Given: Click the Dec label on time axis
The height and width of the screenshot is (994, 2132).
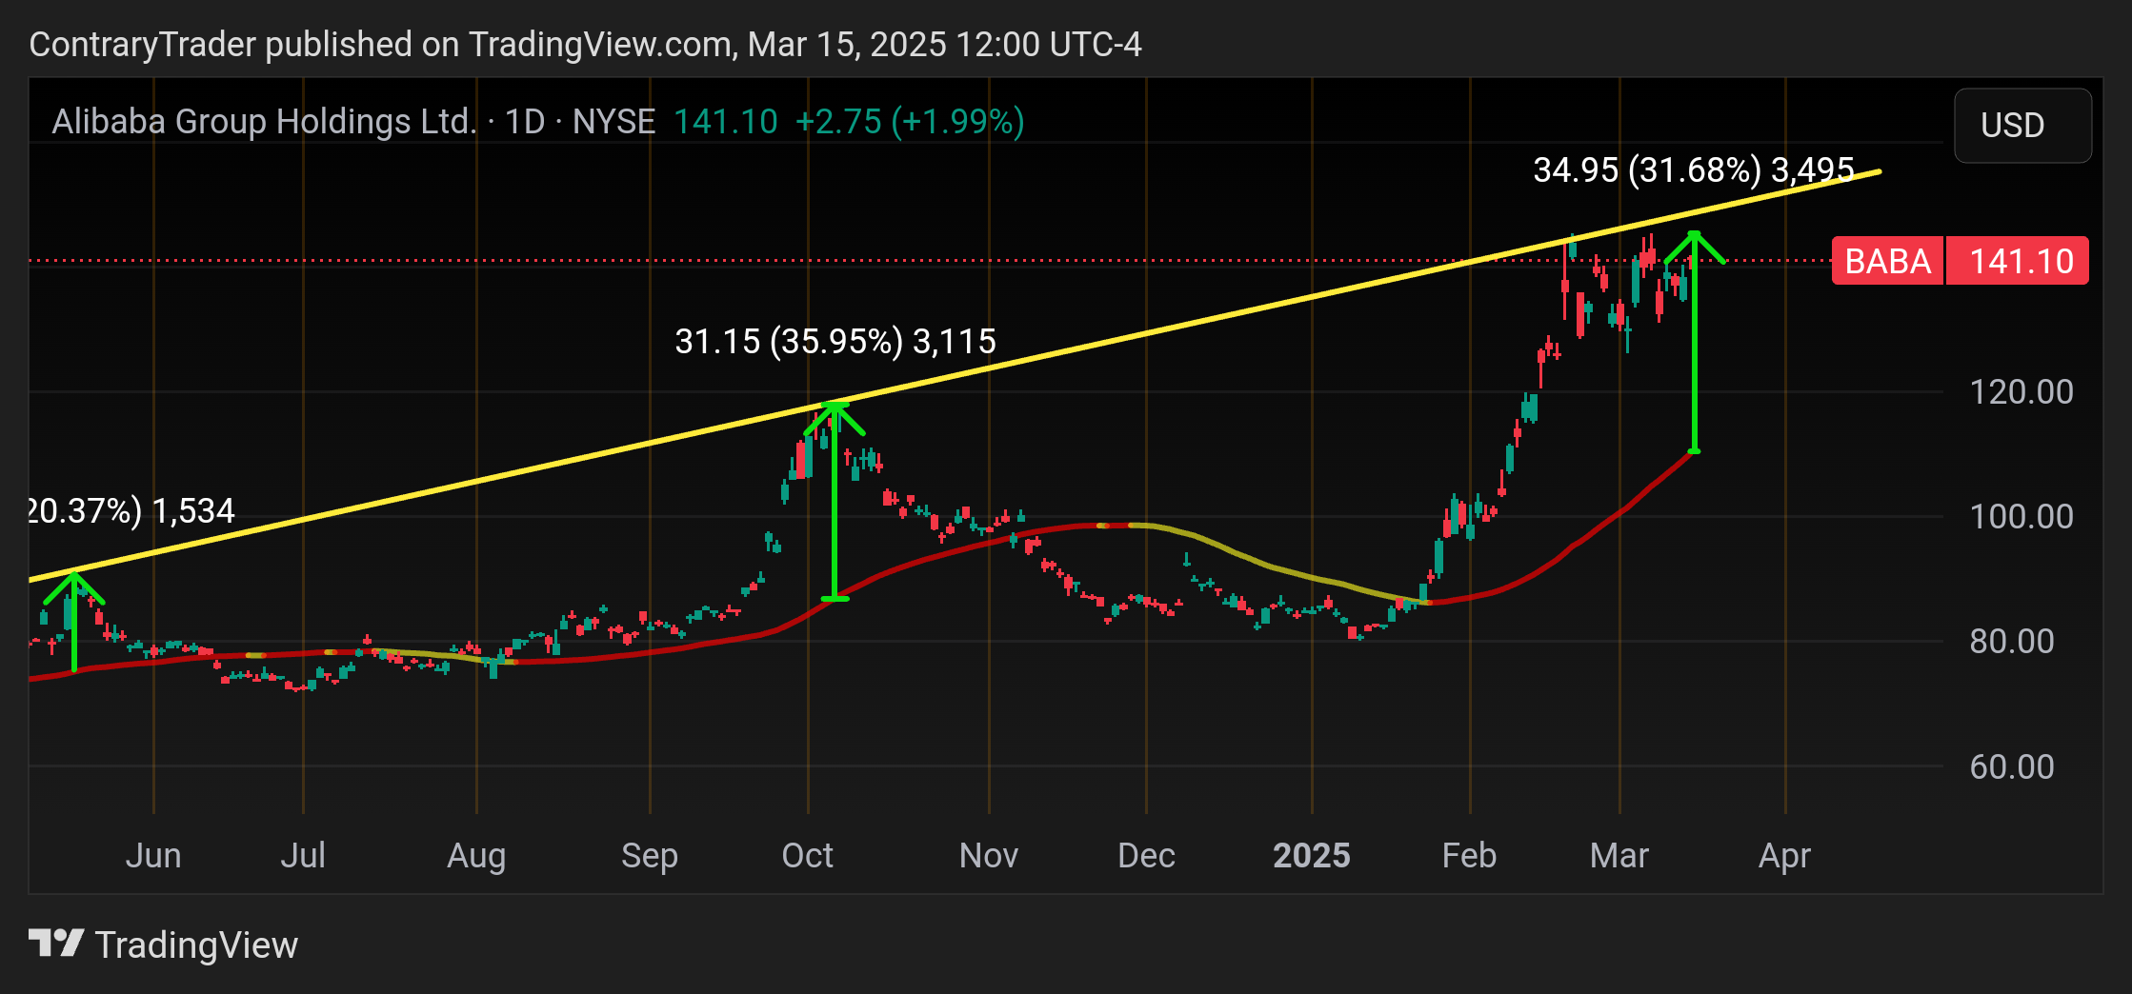Looking at the screenshot, I should click(x=1146, y=855).
